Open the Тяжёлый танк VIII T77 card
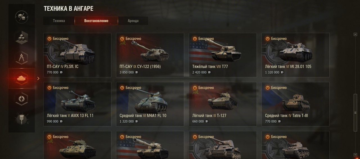 point(223,55)
